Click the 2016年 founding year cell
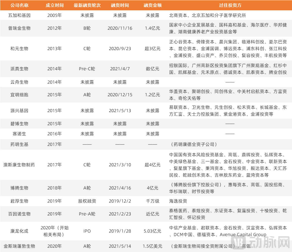292x252 pixels. [x=55, y=134]
